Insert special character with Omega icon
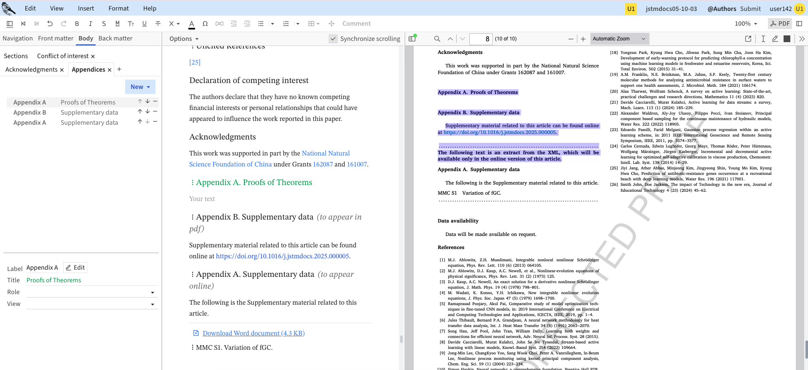Image resolution: width=808 pixels, height=370 pixels. (x=205, y=24)
